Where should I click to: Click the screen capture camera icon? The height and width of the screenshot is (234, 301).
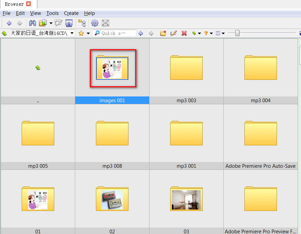(69, 23)
